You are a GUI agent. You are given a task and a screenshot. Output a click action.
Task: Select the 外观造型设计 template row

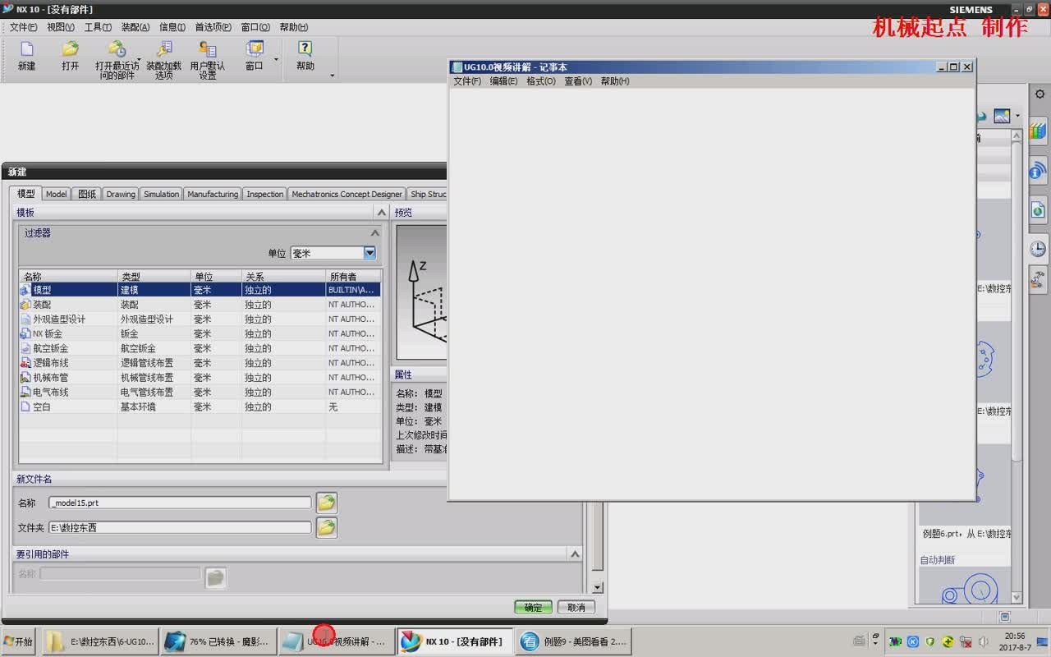pyautogui.click(x=200, y=319)
